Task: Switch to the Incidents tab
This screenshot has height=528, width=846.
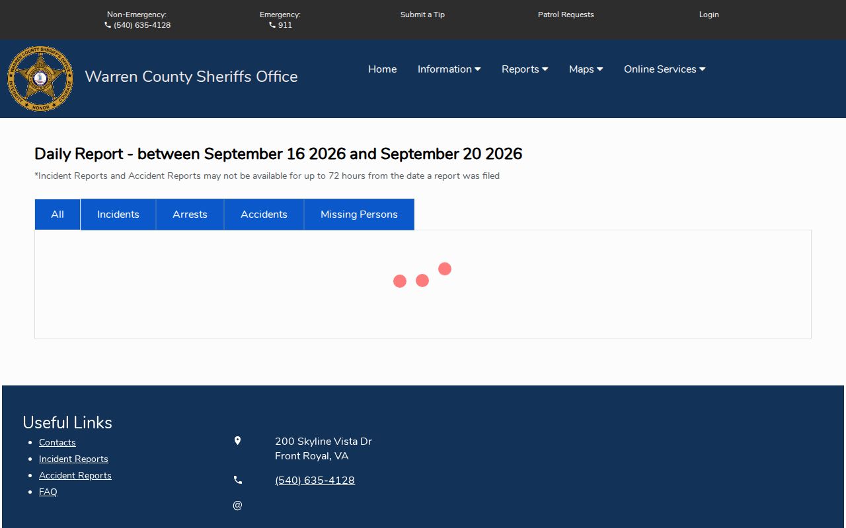Action: coord(118,214)
